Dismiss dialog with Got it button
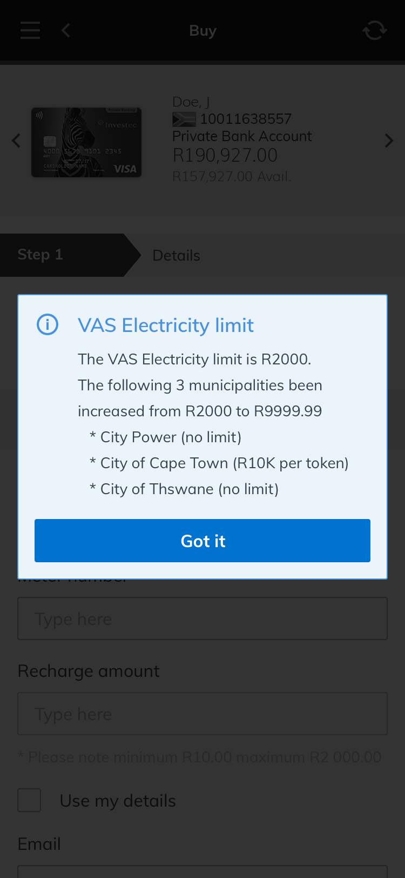 click(202, 541)
